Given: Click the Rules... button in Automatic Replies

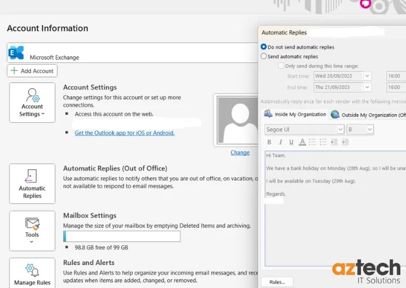Looking at the screenshot, I should 277,282.
